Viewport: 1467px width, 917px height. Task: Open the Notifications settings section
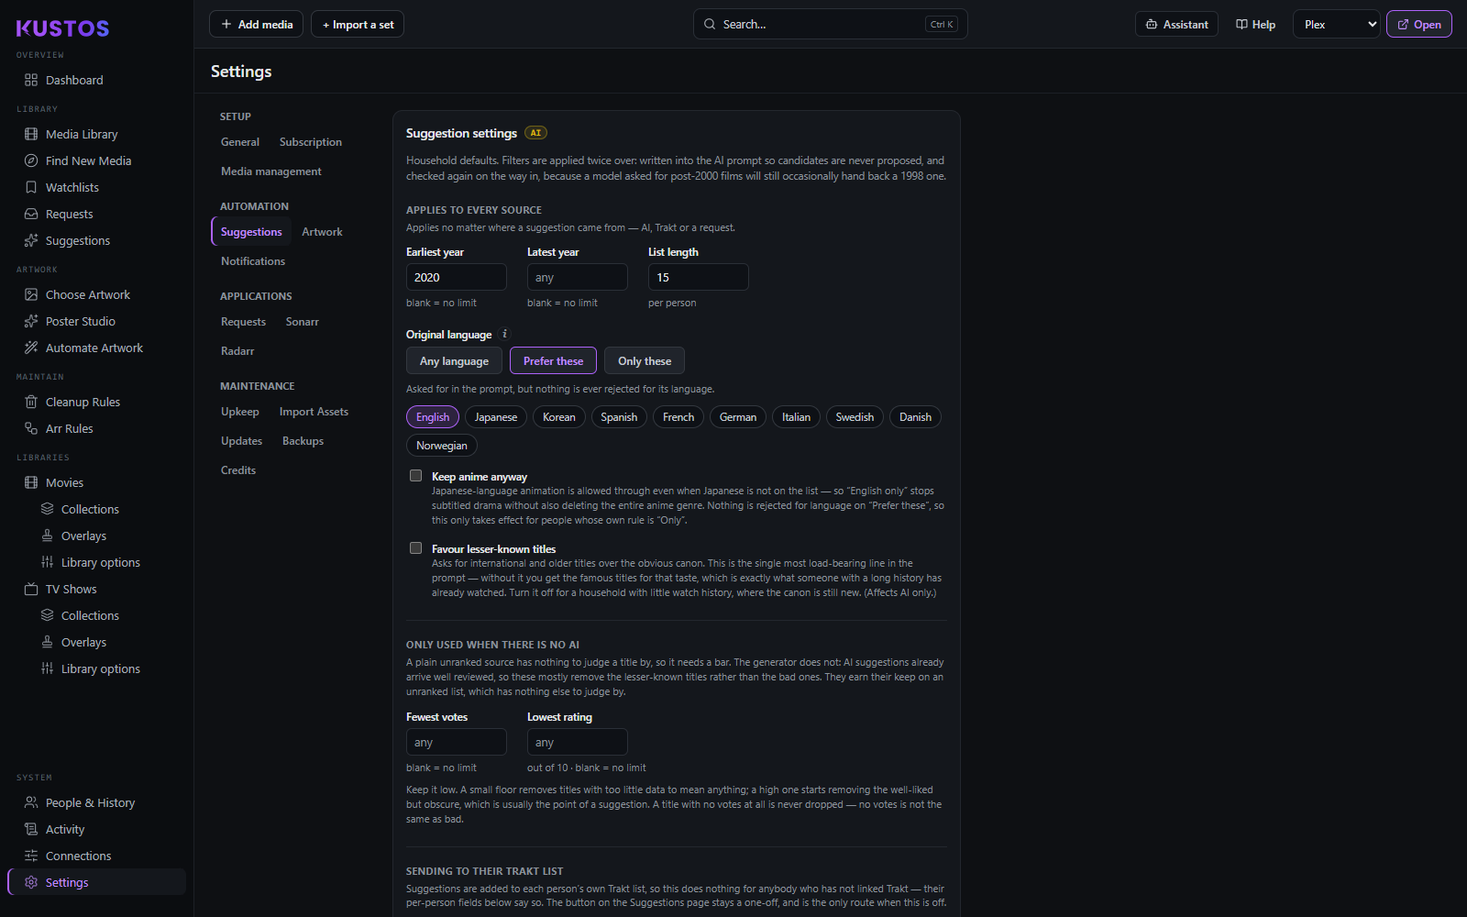click(253, 261)
